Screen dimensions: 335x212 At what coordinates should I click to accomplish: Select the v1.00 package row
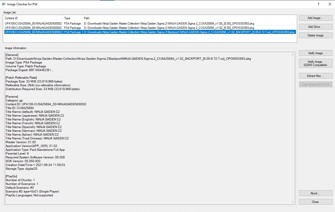point(169,24)
